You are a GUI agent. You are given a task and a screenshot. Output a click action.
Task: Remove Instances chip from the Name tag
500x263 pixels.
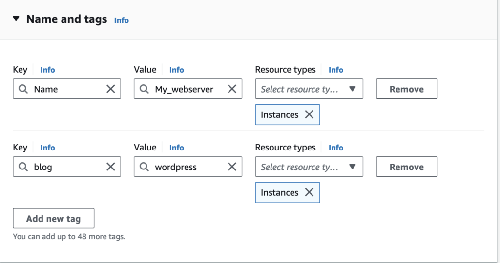[x=309, y=114]
